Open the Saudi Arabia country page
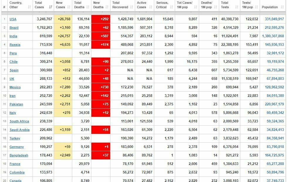287x182 pixels. pyautogui.click(x=19, y=130)
